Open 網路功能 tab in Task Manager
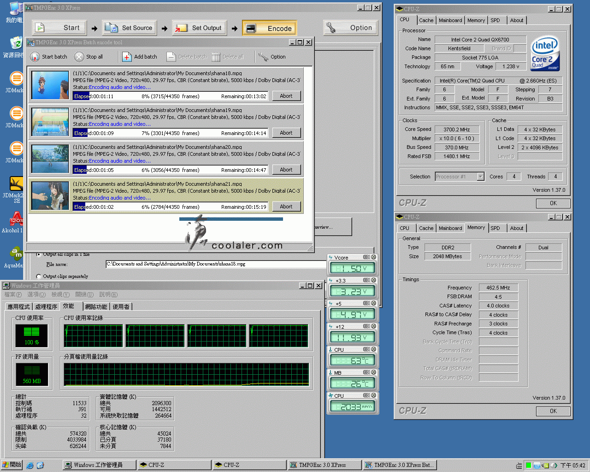 click(96, 307)
